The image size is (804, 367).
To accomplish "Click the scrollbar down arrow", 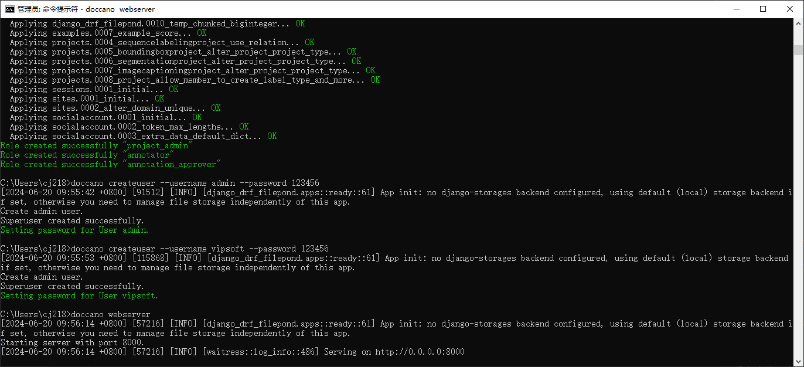I will [798, 362].
